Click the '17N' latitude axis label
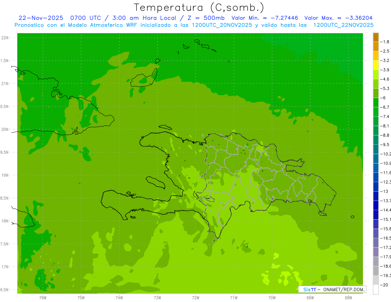391x302 pixels. [5, 267]
